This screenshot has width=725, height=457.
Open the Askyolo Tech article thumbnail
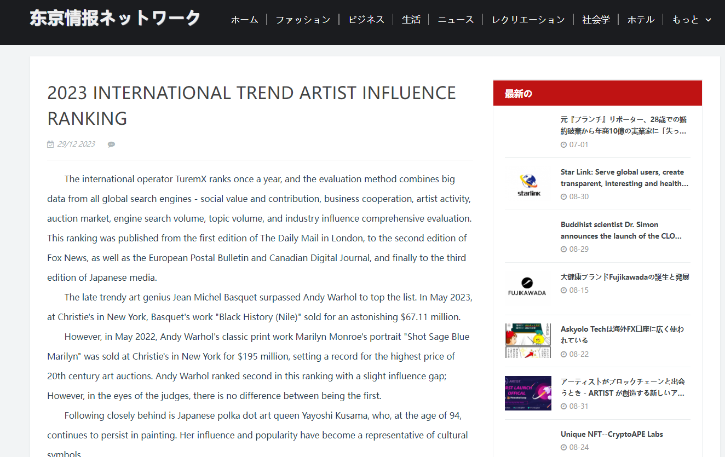(528, 341)
